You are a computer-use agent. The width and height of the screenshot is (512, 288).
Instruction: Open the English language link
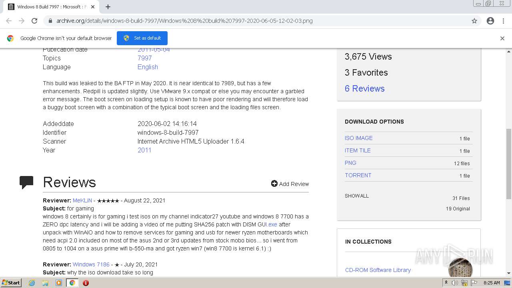(x=148, y=67)
